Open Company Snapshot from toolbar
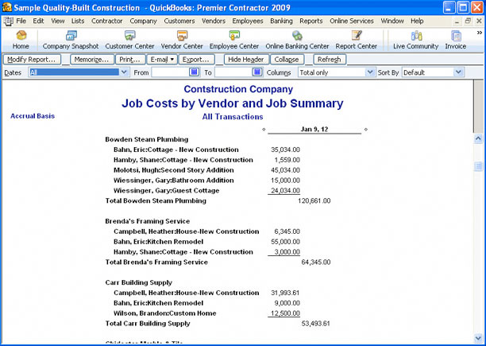The width and height of the screenshot is (486, 346). coord(71,40)
